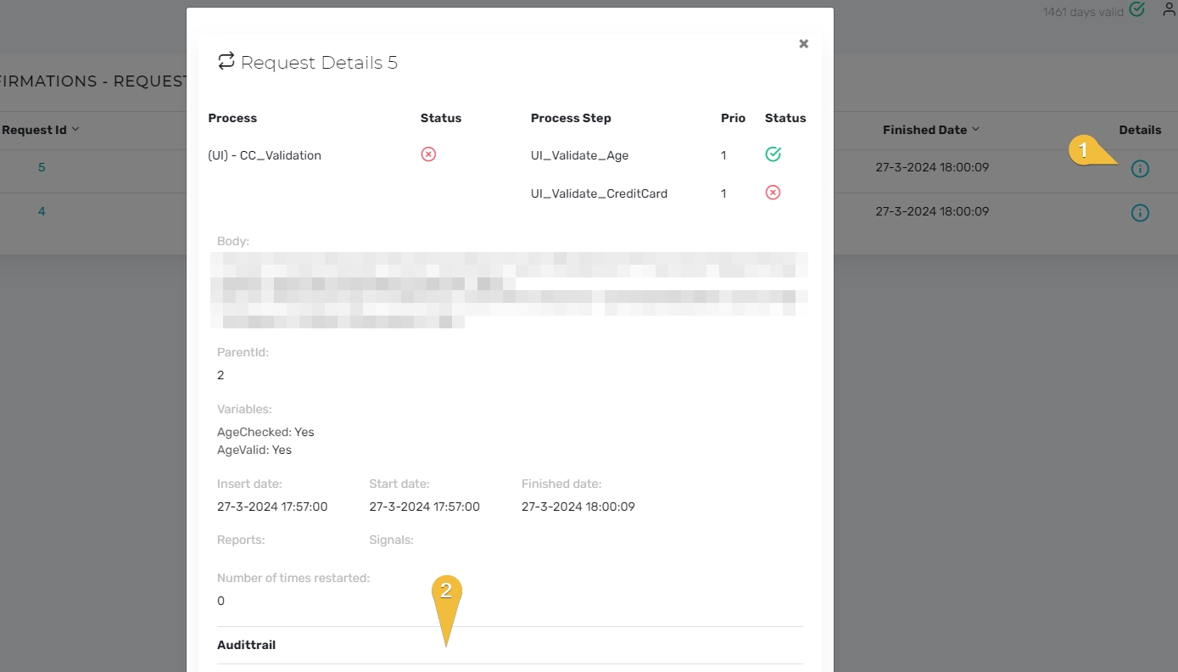Click the Prio column header
1178x672 pixels.
point(733,118)
